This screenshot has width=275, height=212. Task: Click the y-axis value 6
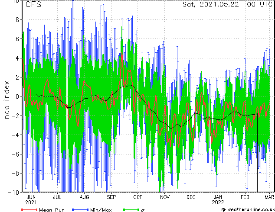(x=17, y=39)
